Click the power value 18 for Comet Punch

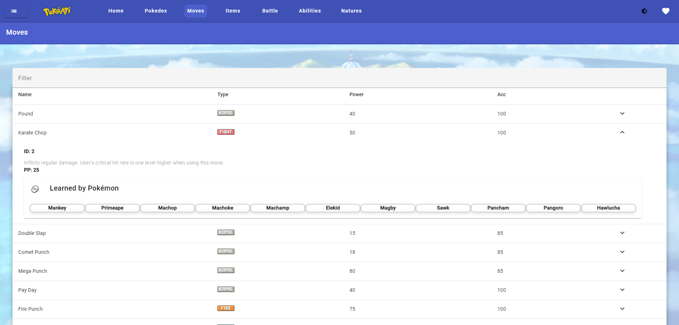(x=352, y=252)
